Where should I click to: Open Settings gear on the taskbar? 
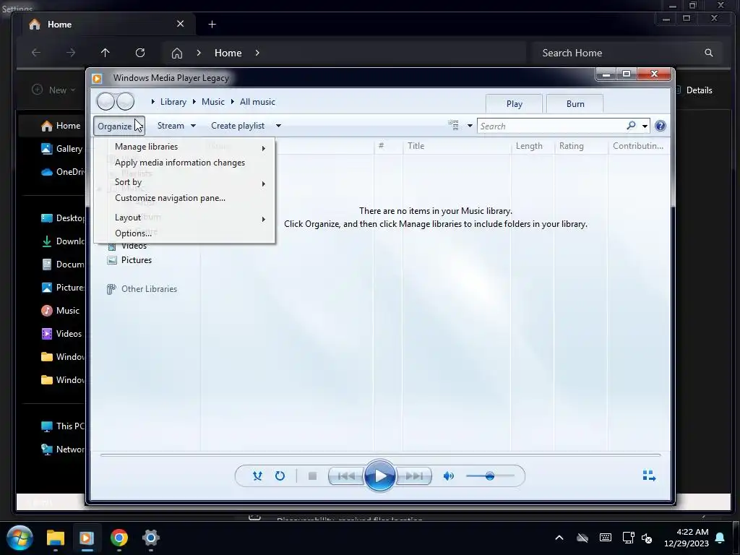point(151,538)
